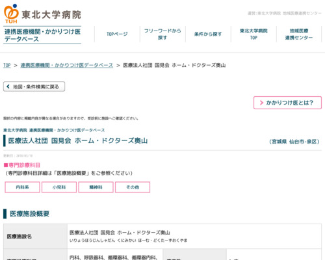Image resolution: width=325 pixels, height=260 pixels.
Task: Click the 医療施設名 table header cell
Action: tap(35, 236)
